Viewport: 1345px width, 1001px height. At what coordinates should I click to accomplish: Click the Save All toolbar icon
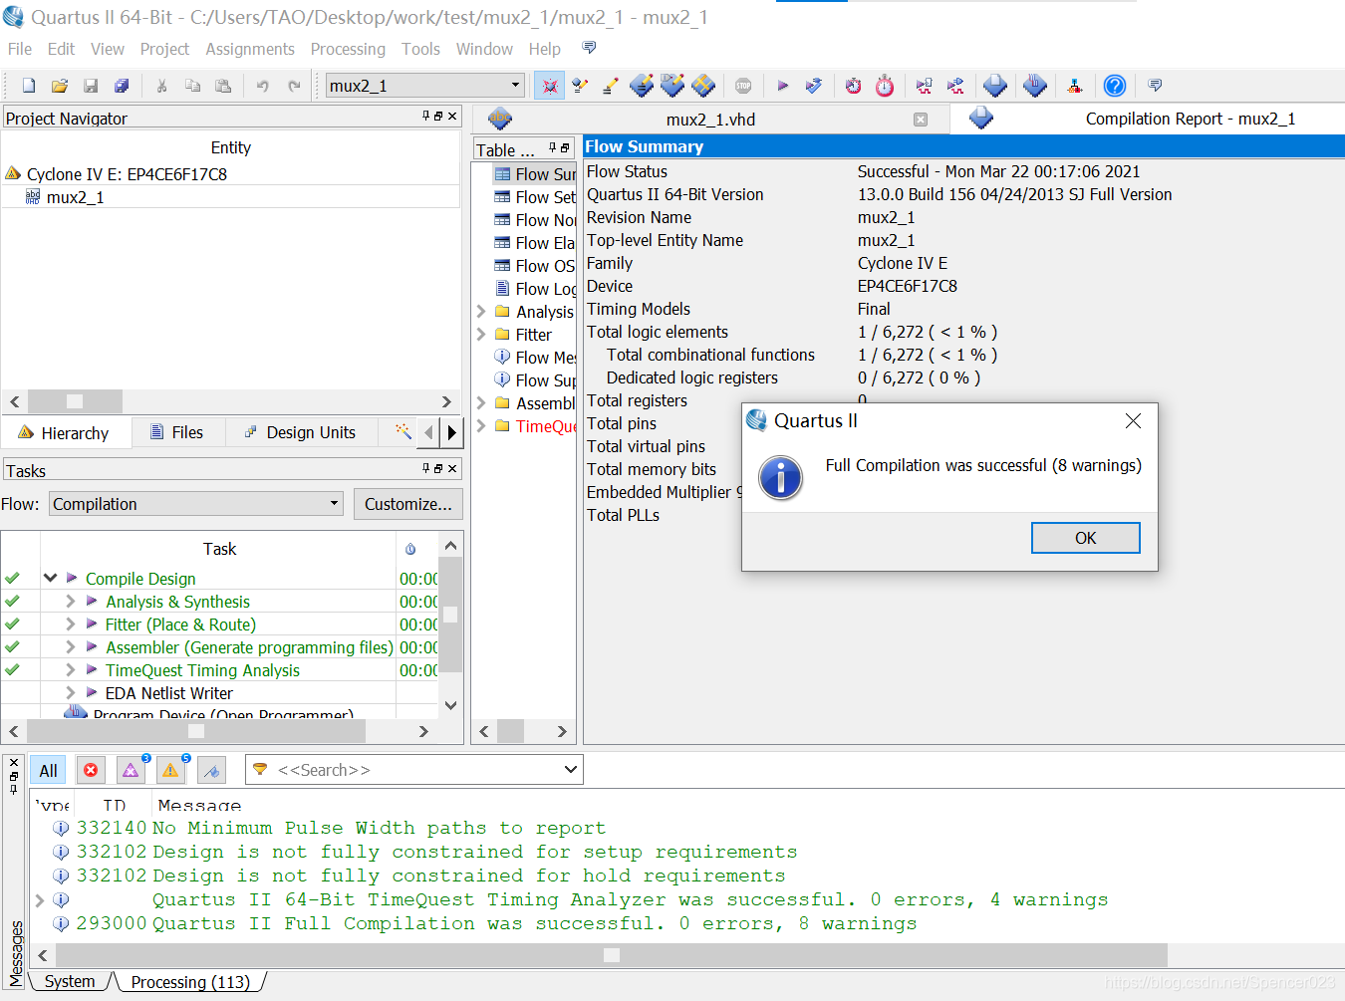(122, 86)
